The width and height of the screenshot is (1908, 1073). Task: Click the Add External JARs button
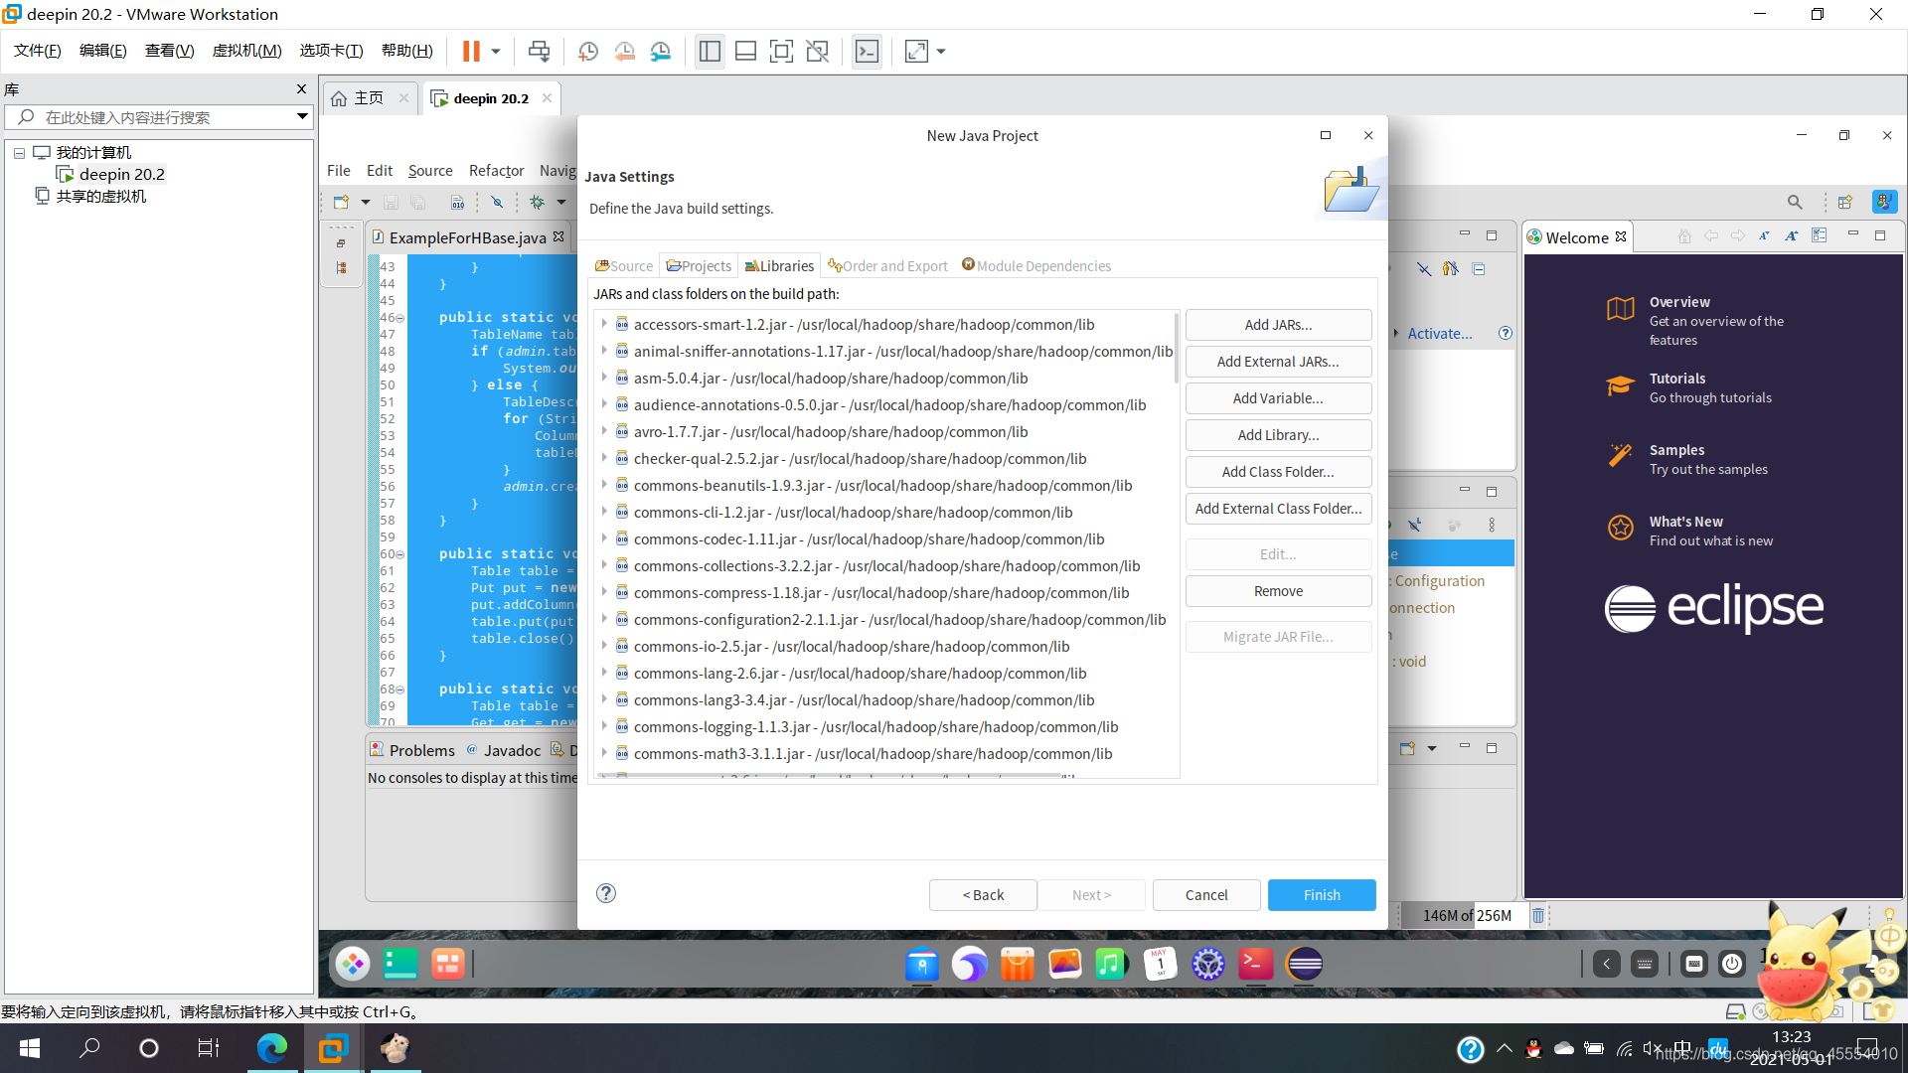click(1278, 361)
